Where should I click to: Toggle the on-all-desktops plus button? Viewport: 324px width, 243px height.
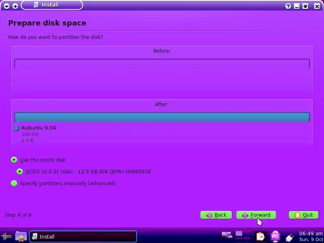[x=15, y=6]
